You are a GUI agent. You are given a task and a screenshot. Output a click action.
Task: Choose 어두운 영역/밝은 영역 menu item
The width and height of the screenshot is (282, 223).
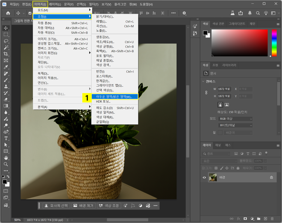114,96
